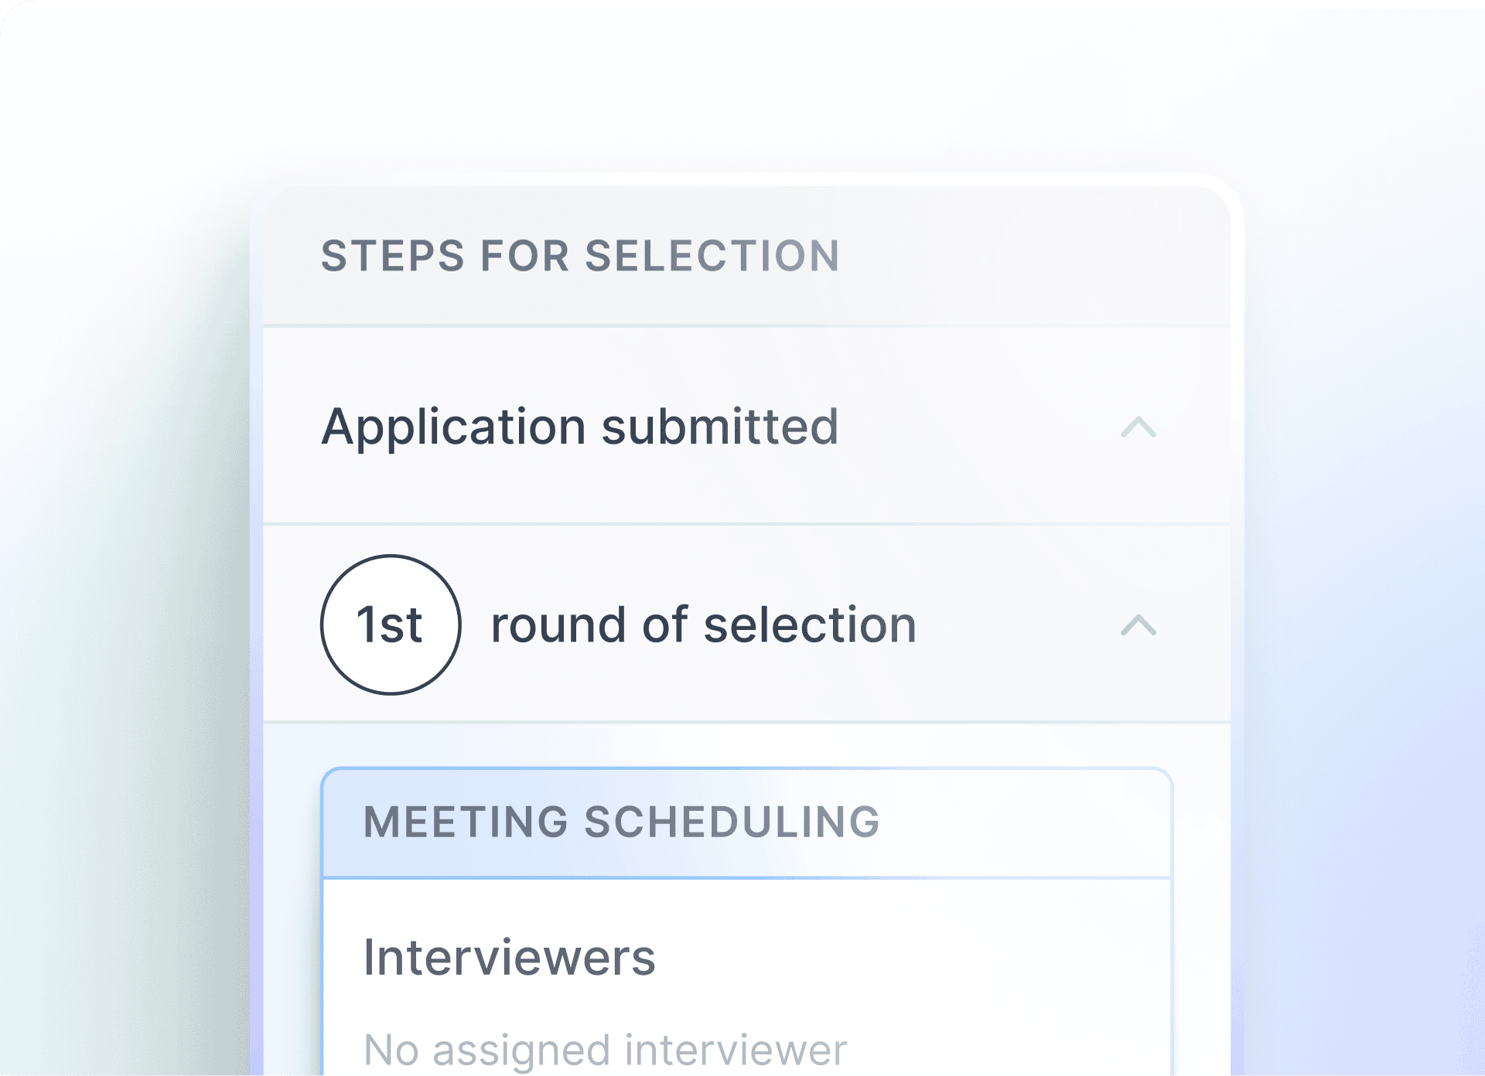Click the word Application in first step

[454, 427]
